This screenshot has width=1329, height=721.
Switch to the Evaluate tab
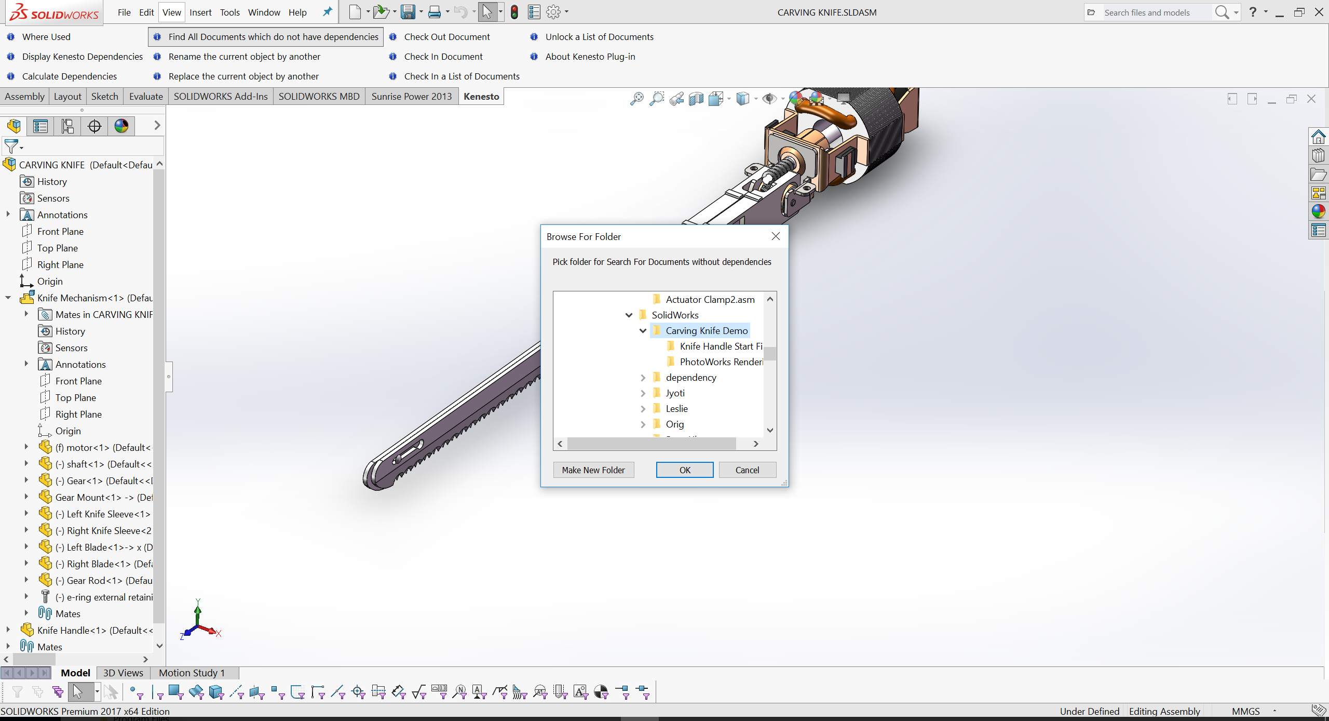[x=146, y=96]
